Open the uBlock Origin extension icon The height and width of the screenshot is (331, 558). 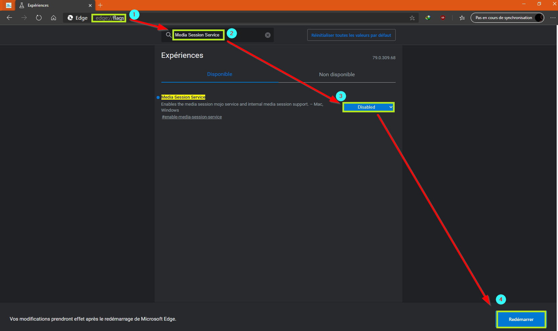pyautogui.click(x=443, y=18)
